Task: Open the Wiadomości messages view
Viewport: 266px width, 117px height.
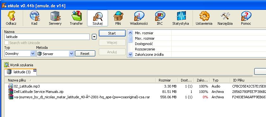Action: (x=139, y=18)
